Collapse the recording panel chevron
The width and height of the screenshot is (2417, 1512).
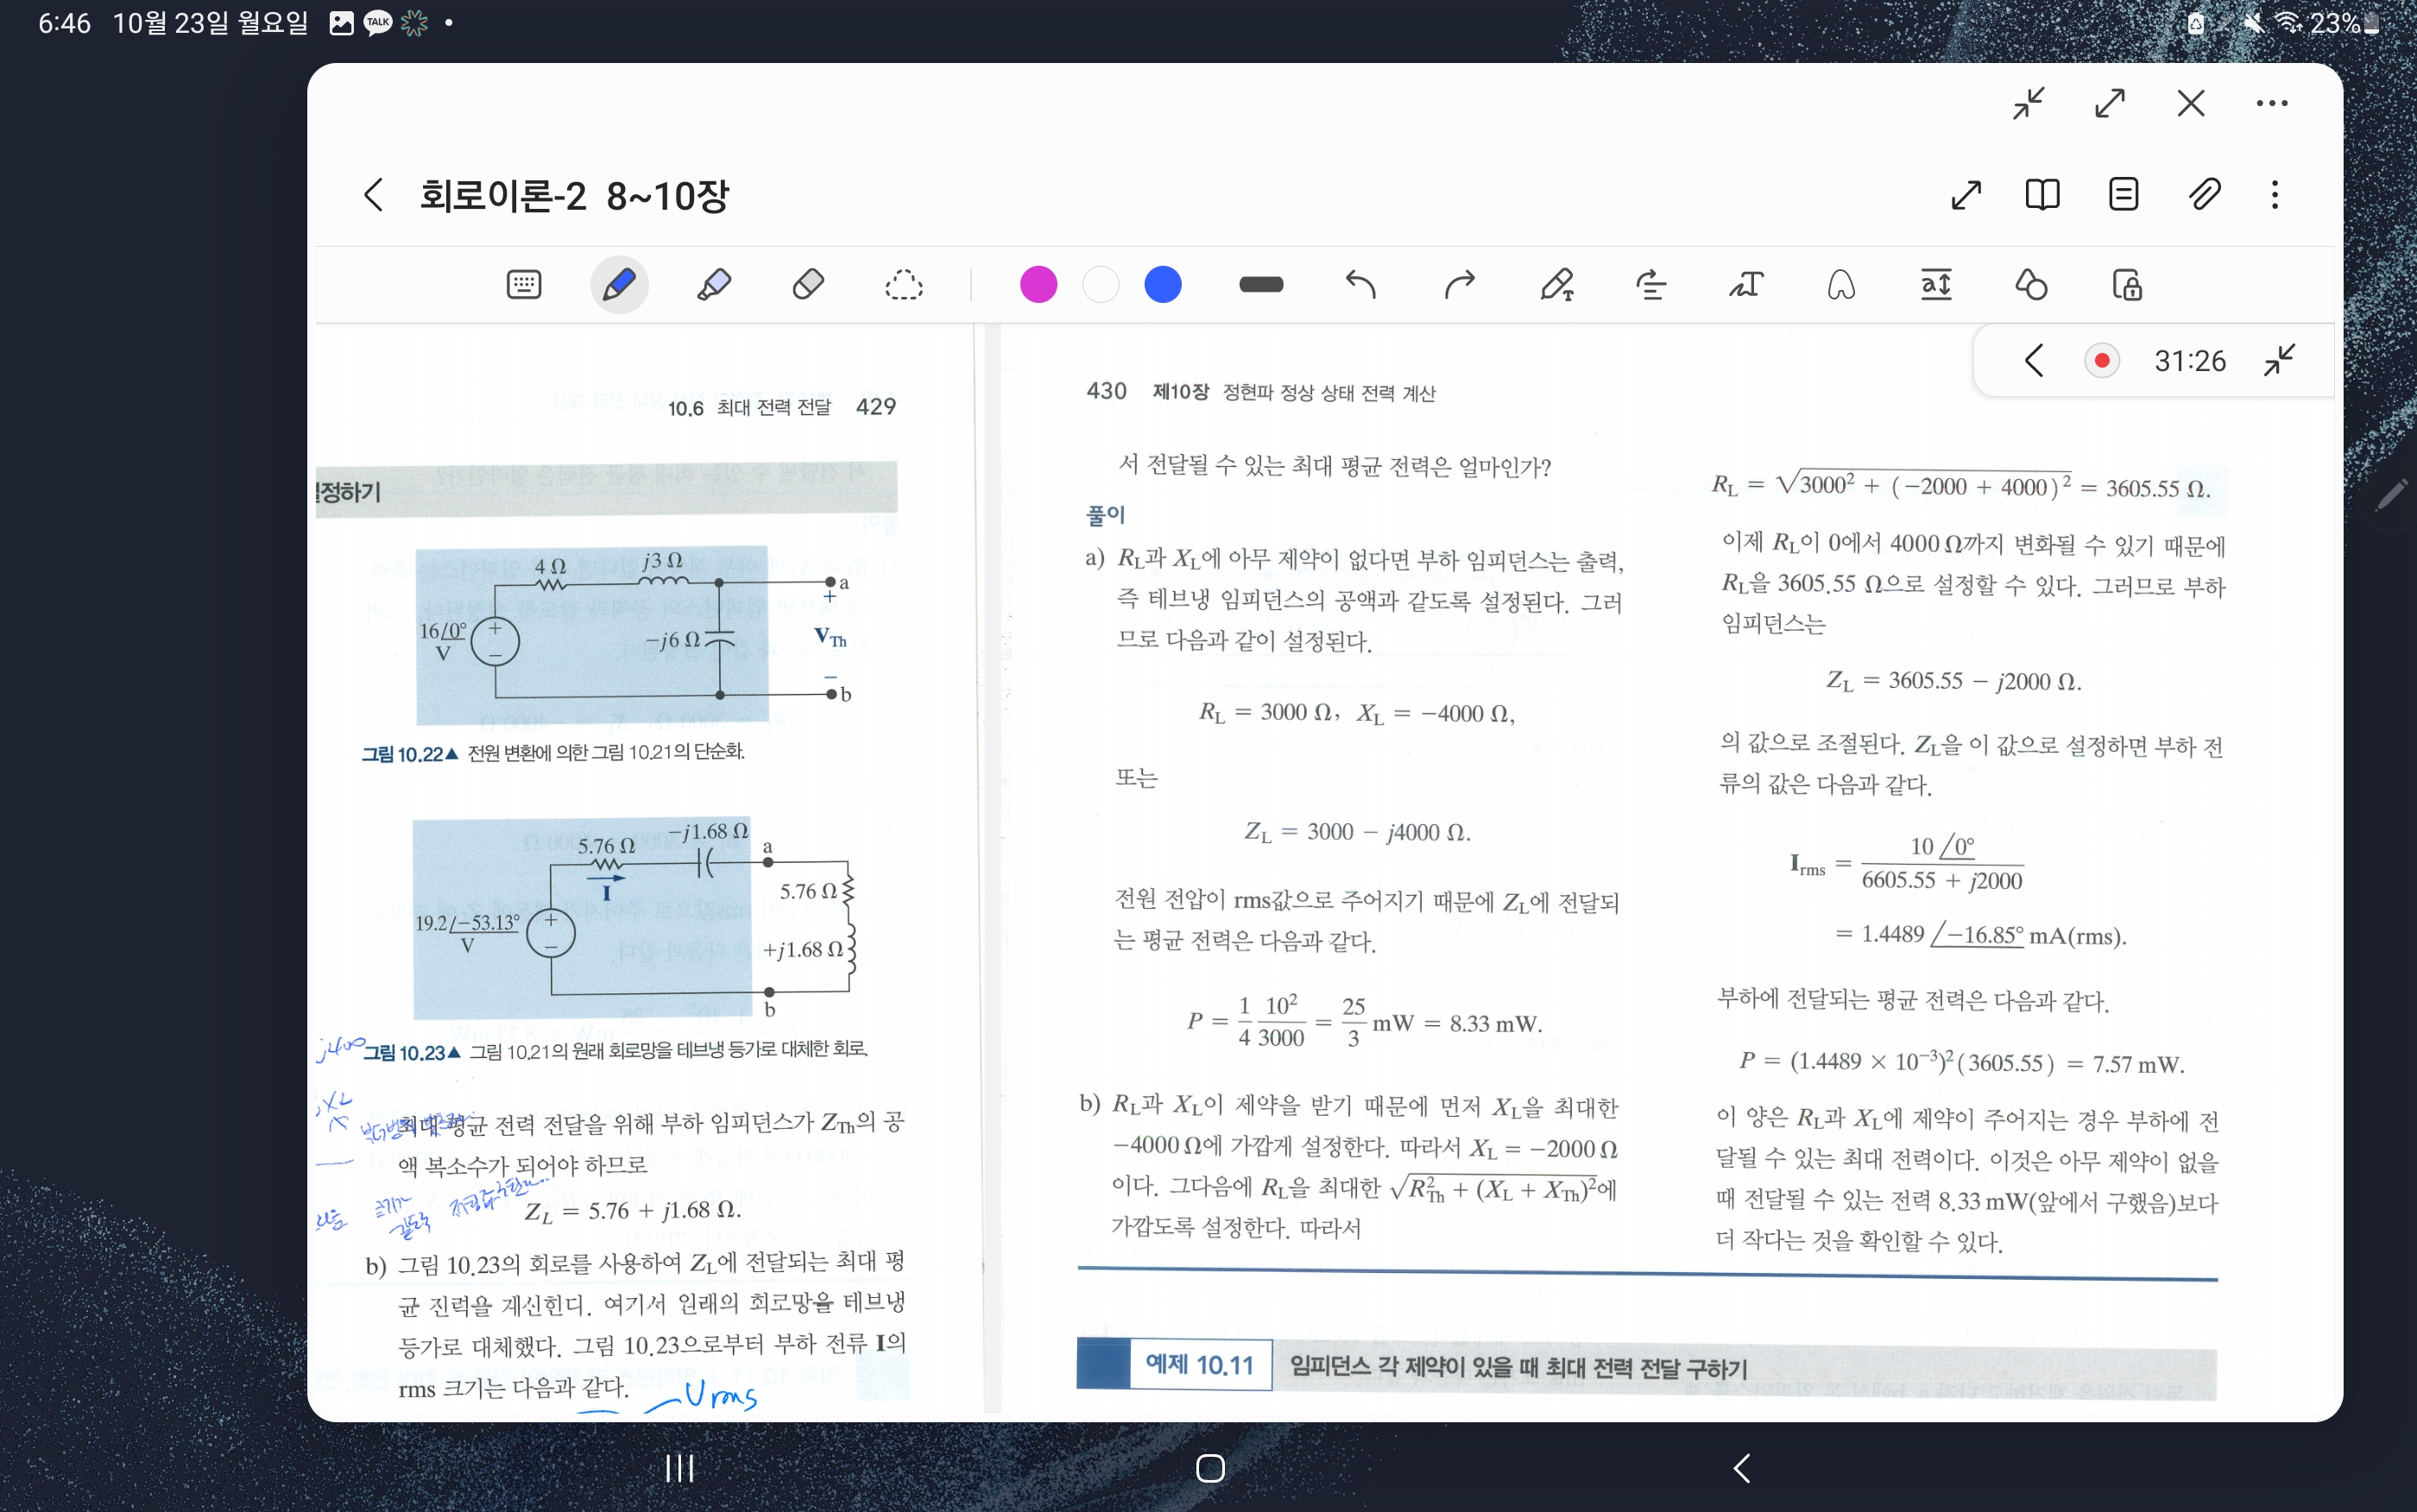[2033, 360]
